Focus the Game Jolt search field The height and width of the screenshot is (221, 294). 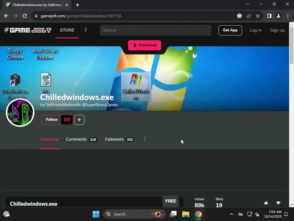tap(156, 30)
